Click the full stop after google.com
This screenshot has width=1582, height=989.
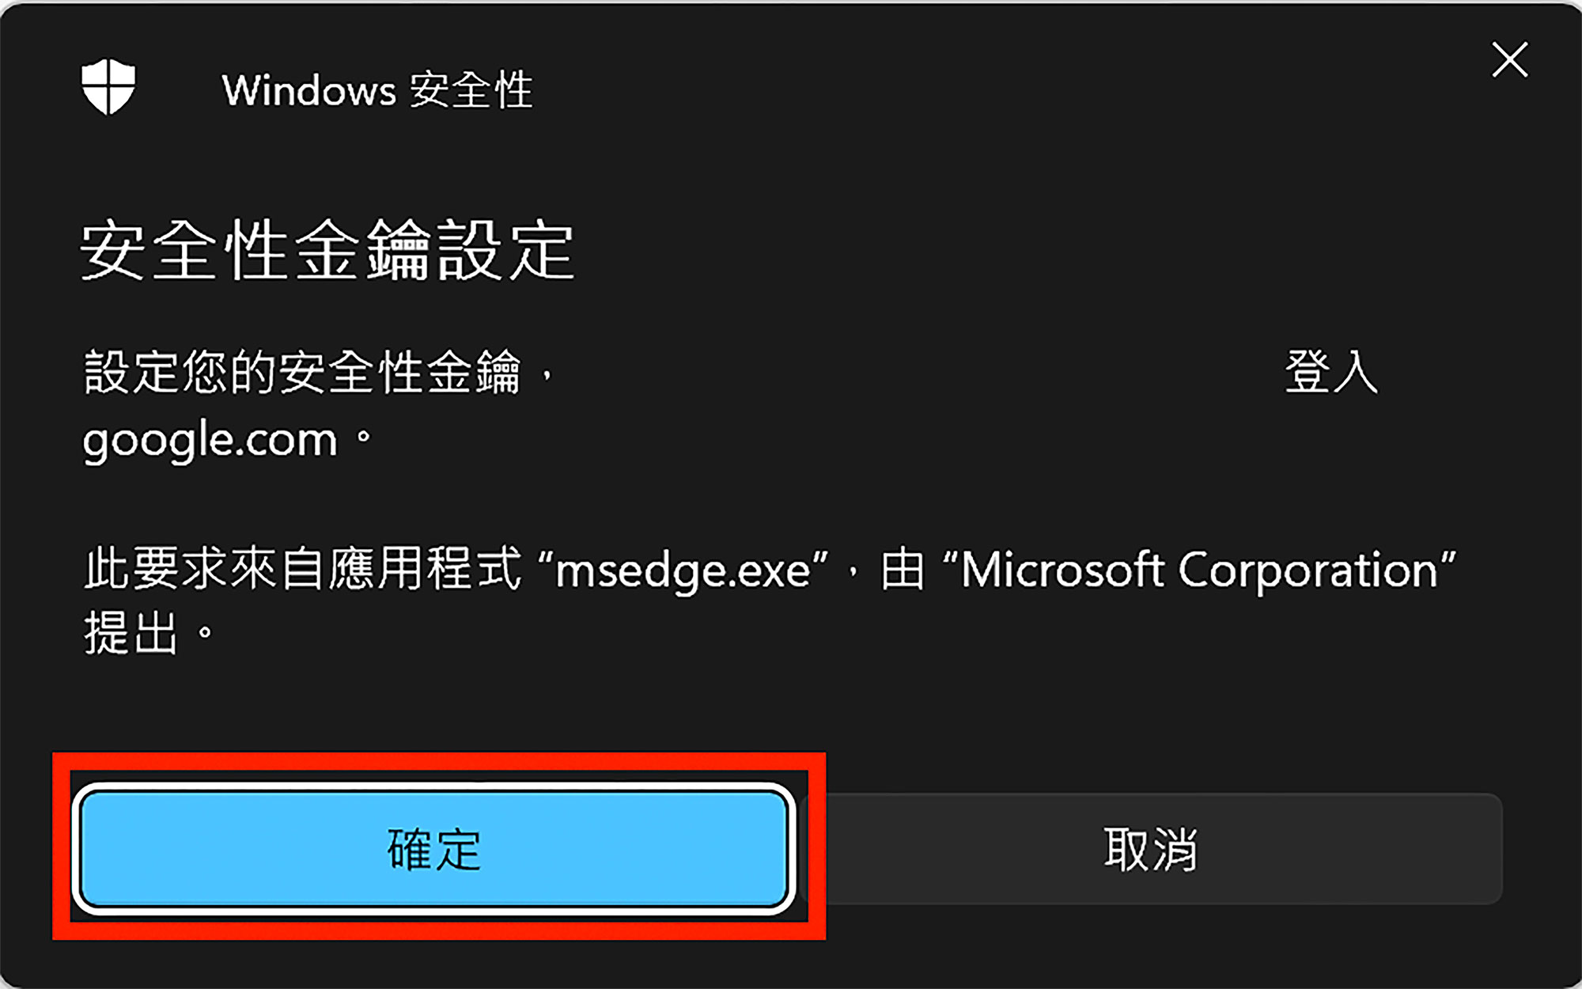coord(363,436)
